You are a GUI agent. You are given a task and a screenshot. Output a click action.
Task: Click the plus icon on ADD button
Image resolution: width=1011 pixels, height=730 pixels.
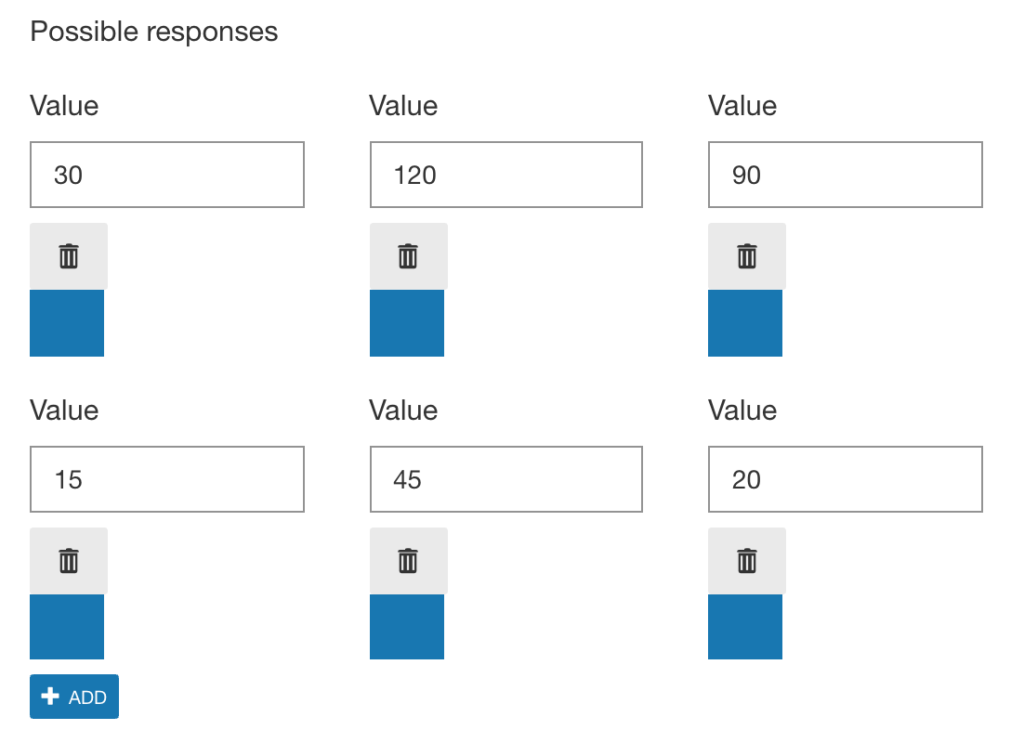pyautogui.click(x=49, y=697)
